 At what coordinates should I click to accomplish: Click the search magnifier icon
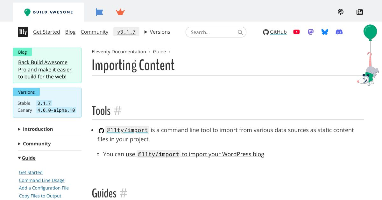point(240,32)
